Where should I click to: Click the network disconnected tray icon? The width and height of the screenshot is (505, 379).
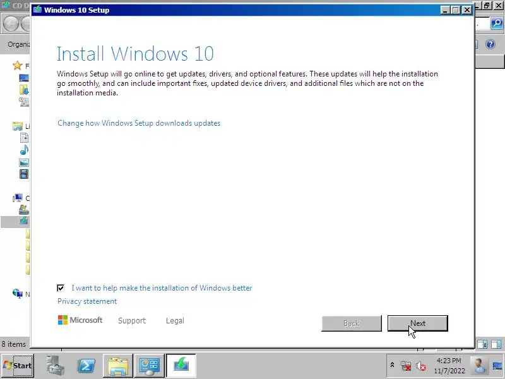point(406,366)
